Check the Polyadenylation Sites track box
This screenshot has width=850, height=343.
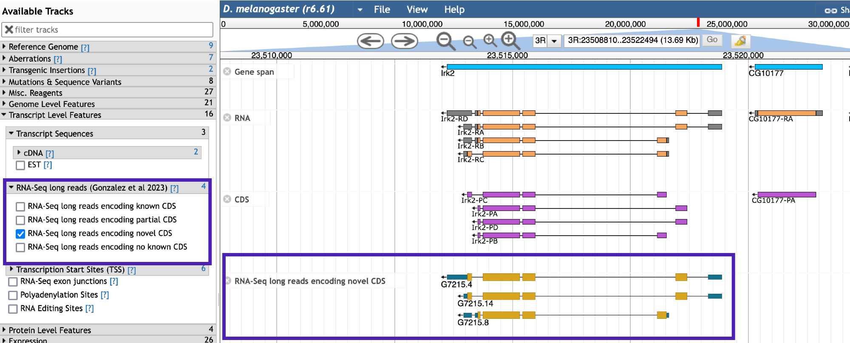coord(13,295)
